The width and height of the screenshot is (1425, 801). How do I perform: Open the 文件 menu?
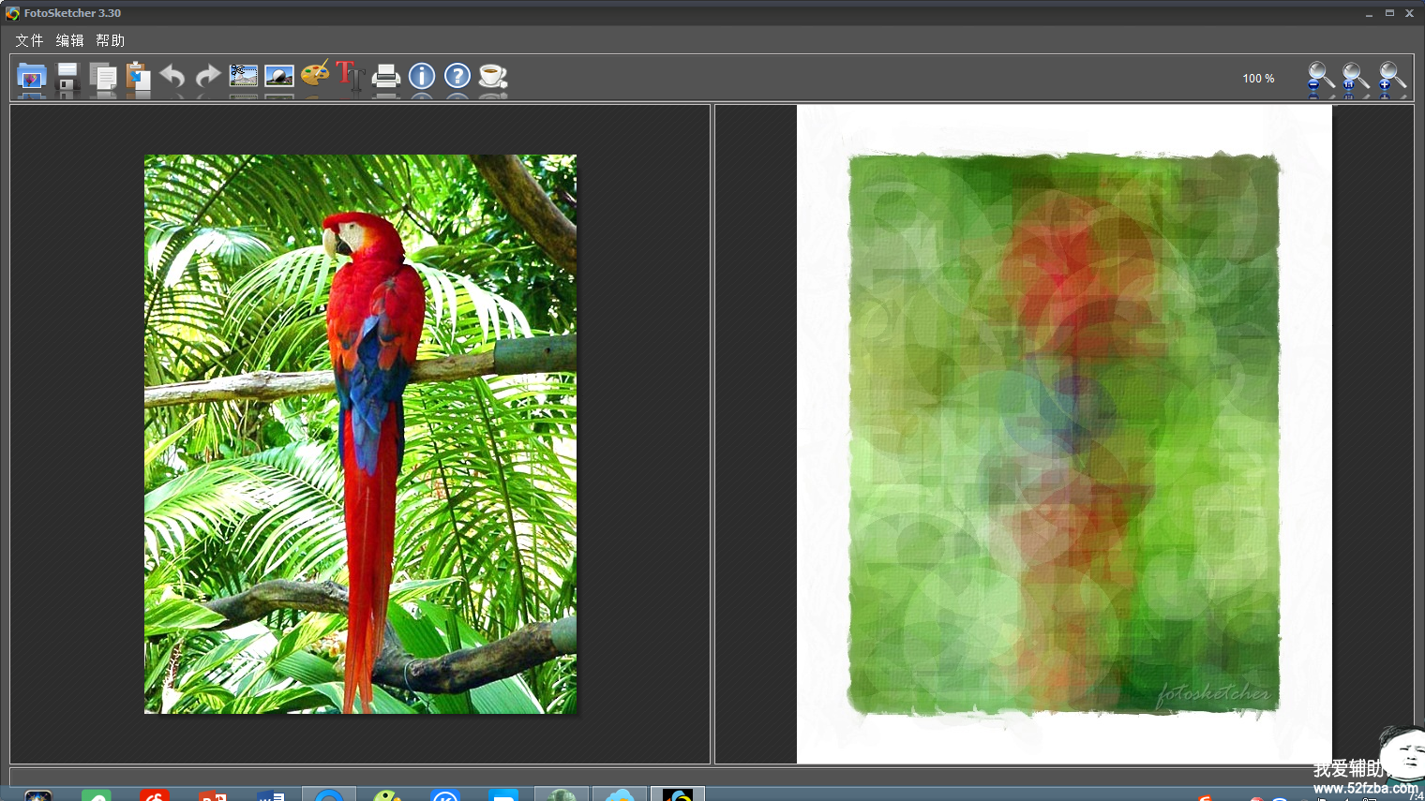click(x=29, y=40)
